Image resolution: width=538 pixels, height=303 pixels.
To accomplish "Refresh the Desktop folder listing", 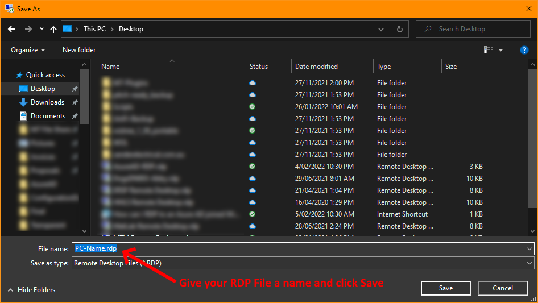I will tap(400, 29).
